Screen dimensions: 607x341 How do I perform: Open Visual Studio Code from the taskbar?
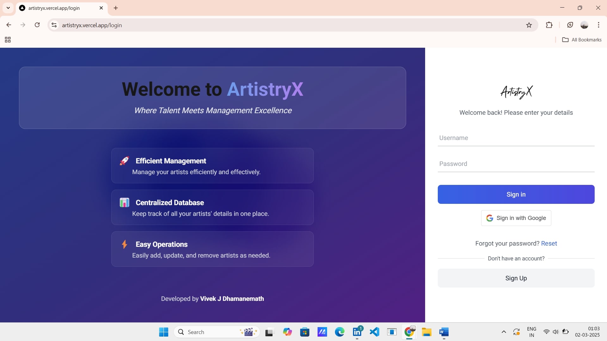(x=375, y=332)
